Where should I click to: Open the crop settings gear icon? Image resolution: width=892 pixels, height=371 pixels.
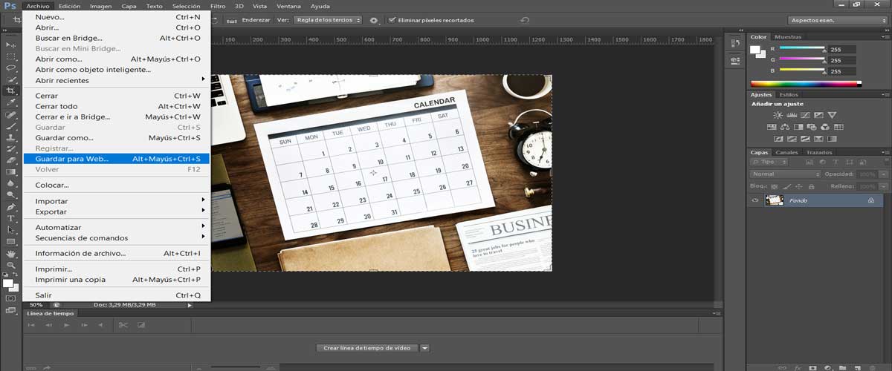pyautogui.click(x=374, y=20)
